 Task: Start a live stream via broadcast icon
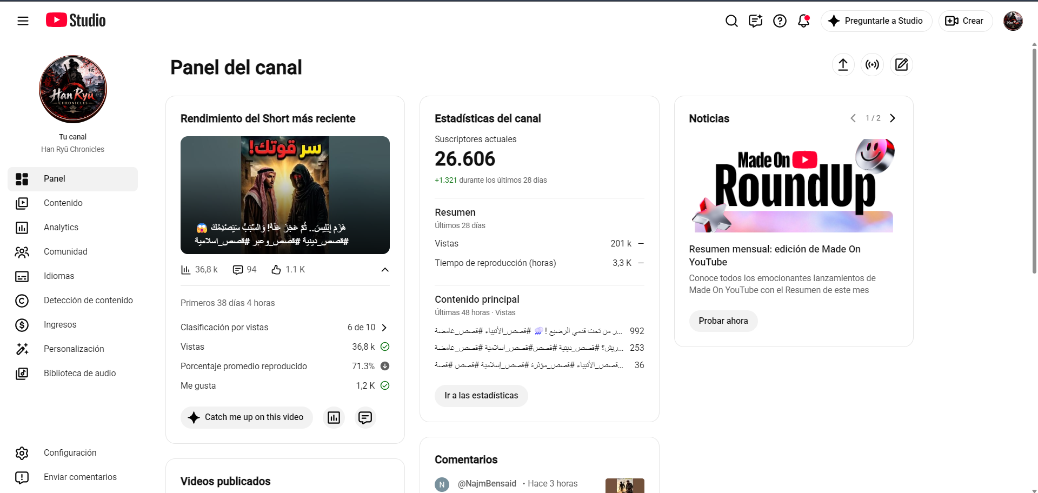(872, 65)
